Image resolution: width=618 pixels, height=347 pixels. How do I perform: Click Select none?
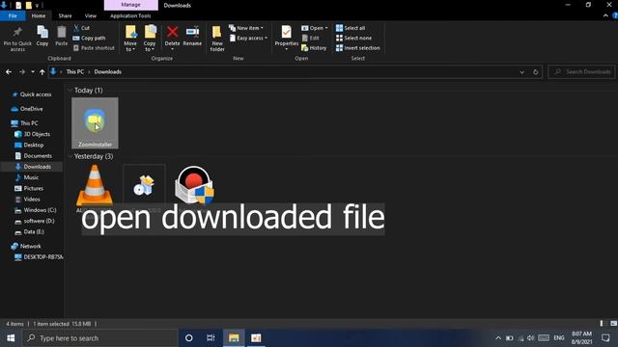coord(353,39)
